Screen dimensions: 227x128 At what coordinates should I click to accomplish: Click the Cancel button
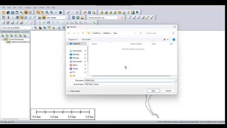[x=168, y=91]
